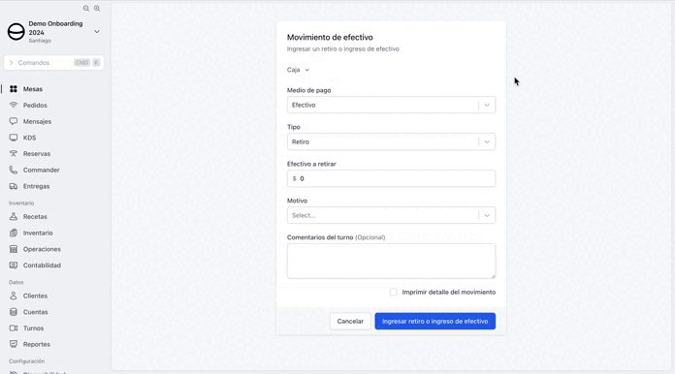Click the zoom out magnifier icon
Image resolution: width=675 pixels, height=374 pixels.
[x=86, y=8]
